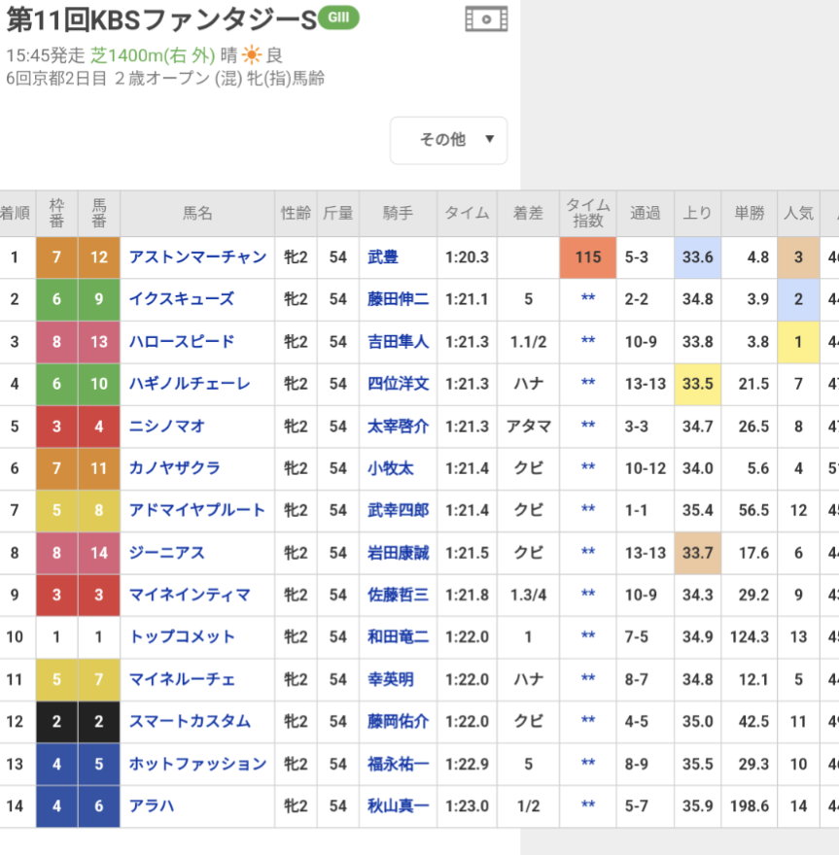Screen dimensions: 839x855
Task: Open jockey 秋山真一 profile
Action: tap(398, 805)
